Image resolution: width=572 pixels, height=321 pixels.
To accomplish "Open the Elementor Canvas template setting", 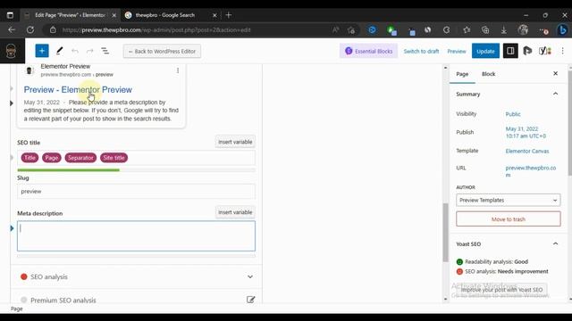I will [x=526, y=151].
